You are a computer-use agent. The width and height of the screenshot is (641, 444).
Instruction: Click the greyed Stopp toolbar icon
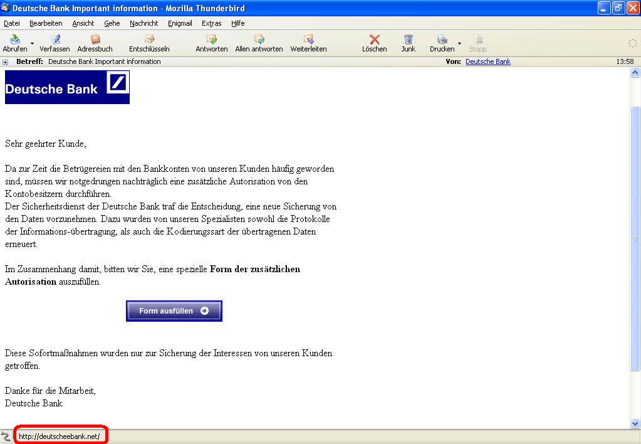[478, 40]
